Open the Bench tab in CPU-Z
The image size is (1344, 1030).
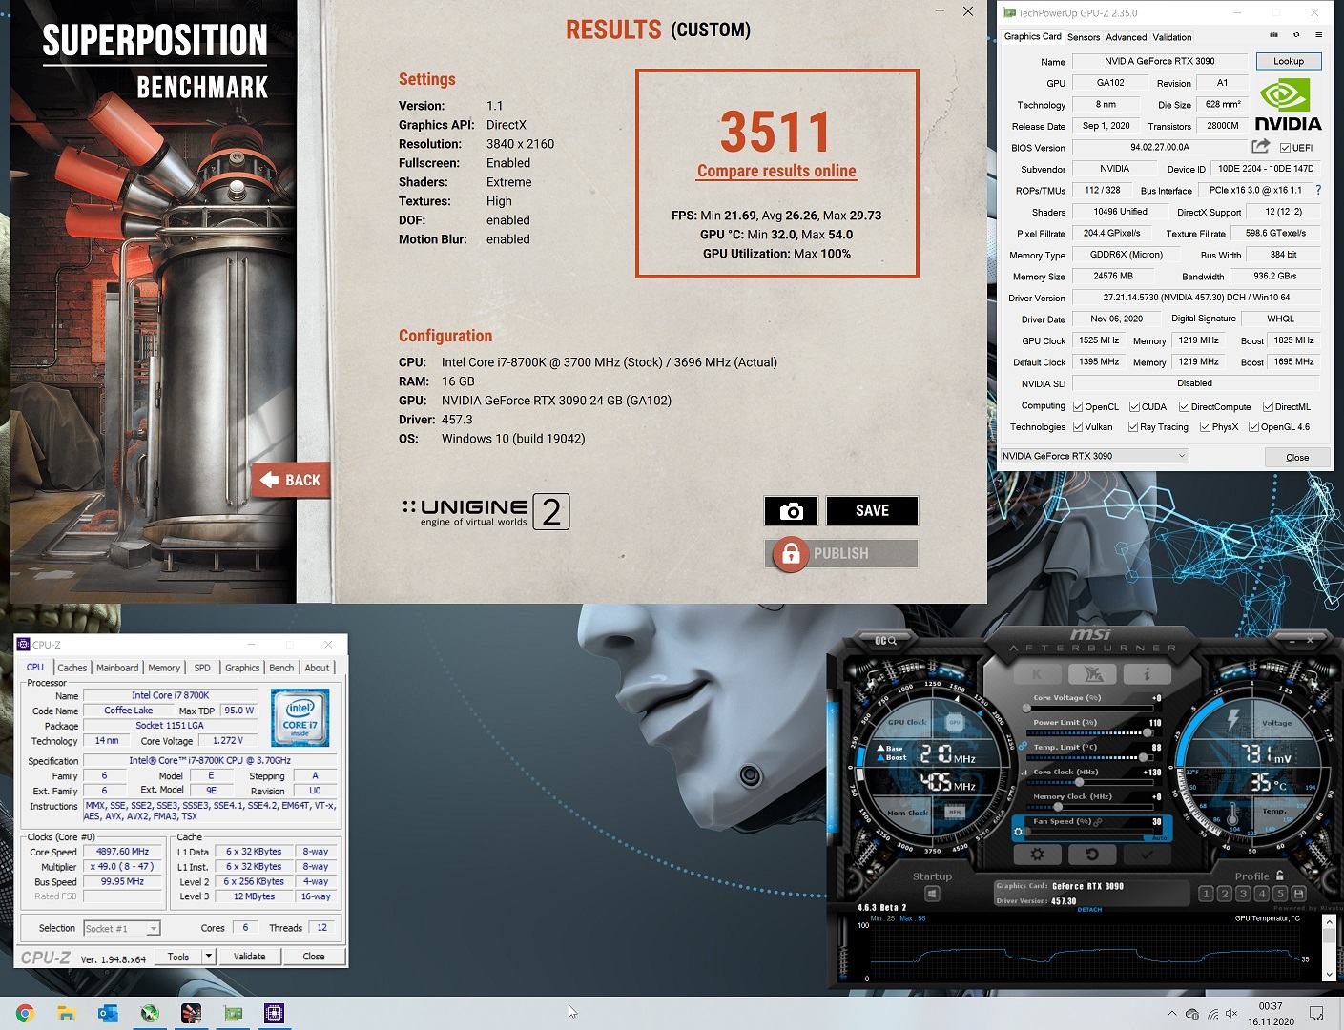point(281,668)
